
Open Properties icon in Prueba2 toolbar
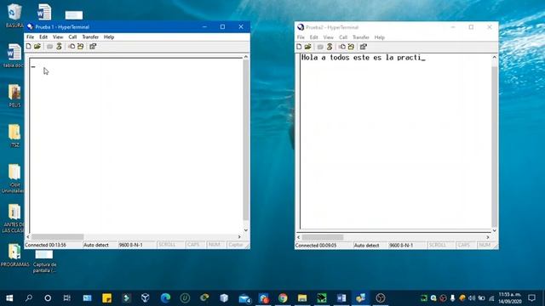pos(364,47)
